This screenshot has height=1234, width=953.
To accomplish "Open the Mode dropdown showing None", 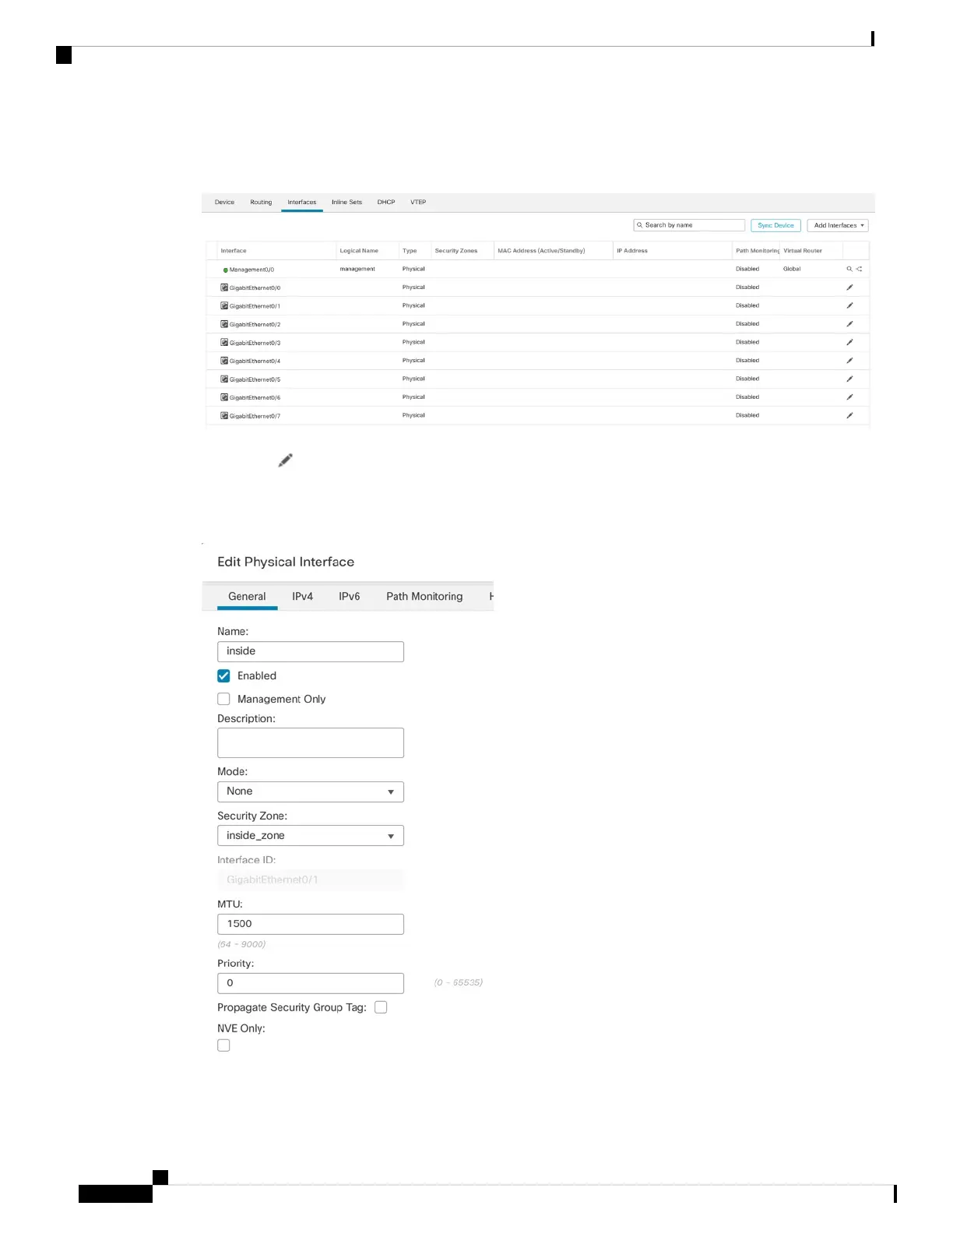I will [311, 792].
